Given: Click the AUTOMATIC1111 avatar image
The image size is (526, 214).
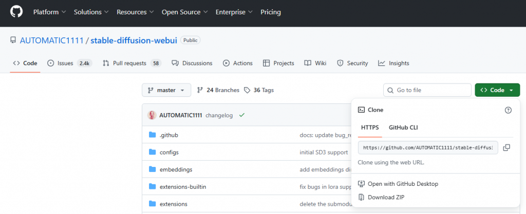Looking at the screenshot, I should tap(152, 115).
